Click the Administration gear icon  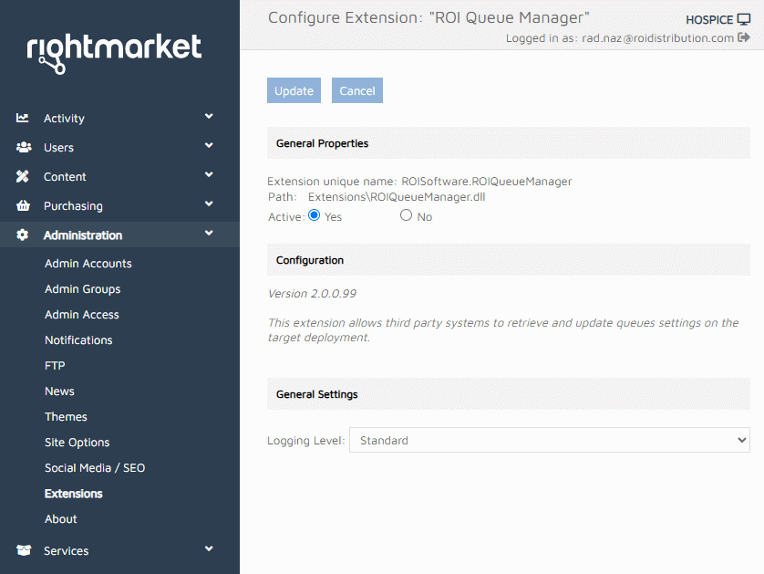coord(23,235)
